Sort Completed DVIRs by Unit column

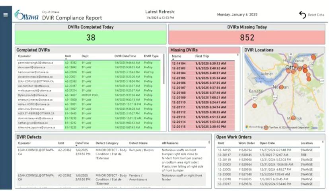click(x=68, y=56)
